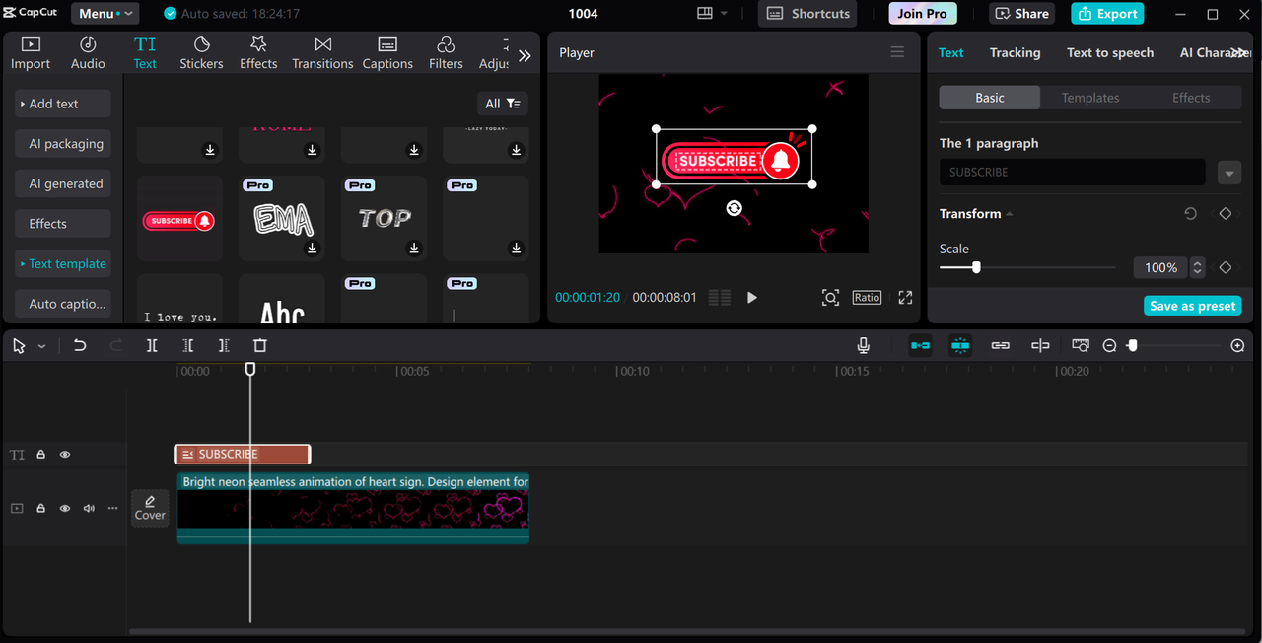The height and width of the screenshot is (643, 1262).
Task: Click the rotate handle below Subscribe sticker
Action: [x=734, y=208]
